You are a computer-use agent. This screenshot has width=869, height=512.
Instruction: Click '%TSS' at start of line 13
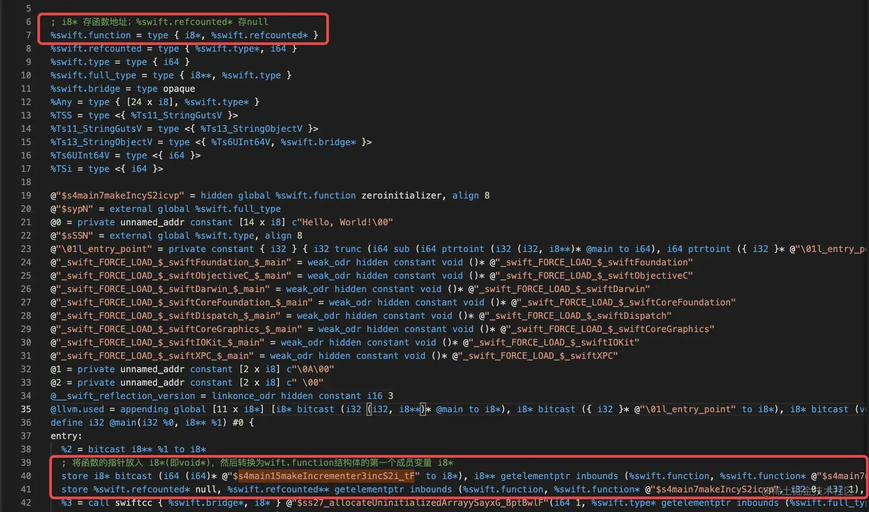61,115
